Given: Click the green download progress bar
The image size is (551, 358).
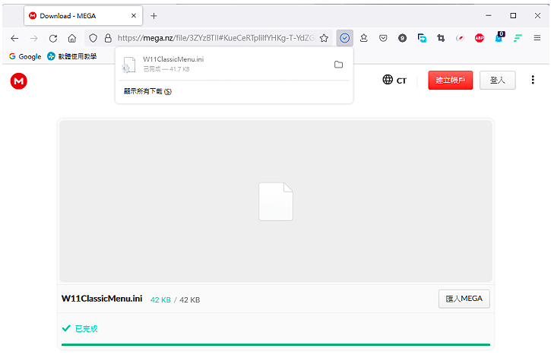Looking at the screenshot, I should [275, 344].
